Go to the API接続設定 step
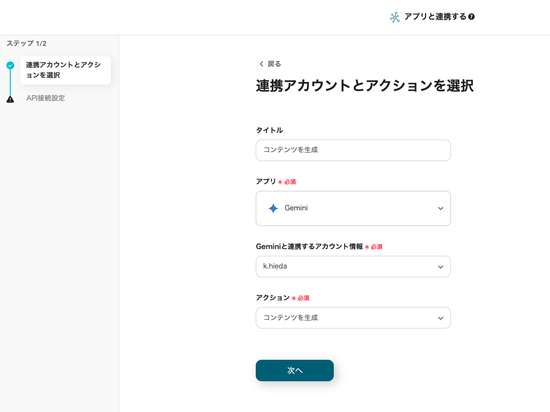This screenshot has height=412, width=550. pos(45,98)
